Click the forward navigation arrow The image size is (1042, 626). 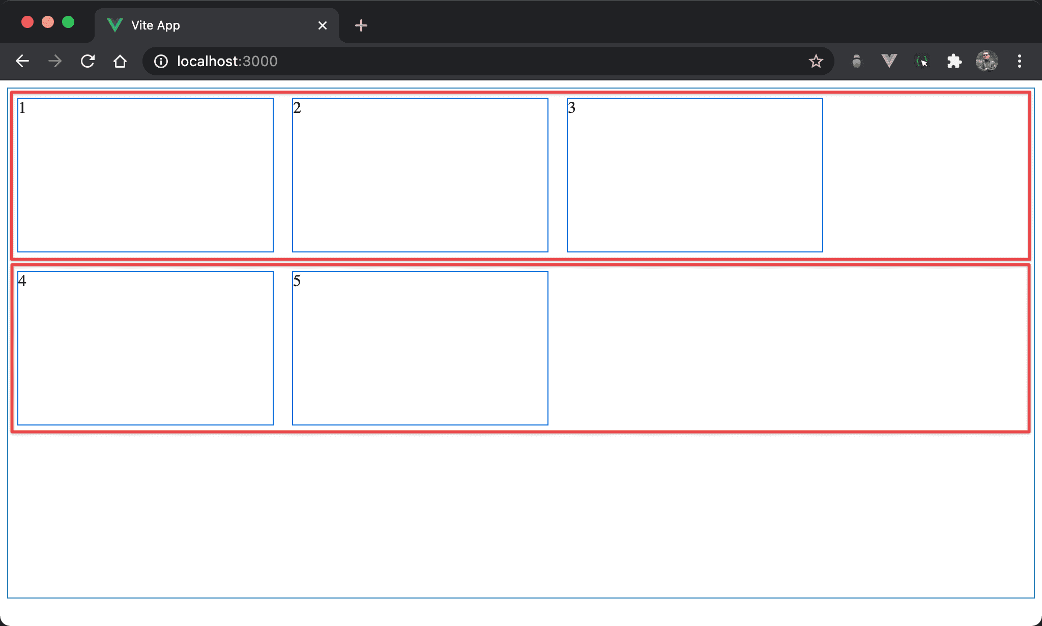click(55, 61)
